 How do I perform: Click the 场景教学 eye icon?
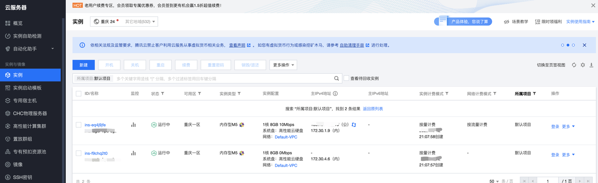click(507, 22)
